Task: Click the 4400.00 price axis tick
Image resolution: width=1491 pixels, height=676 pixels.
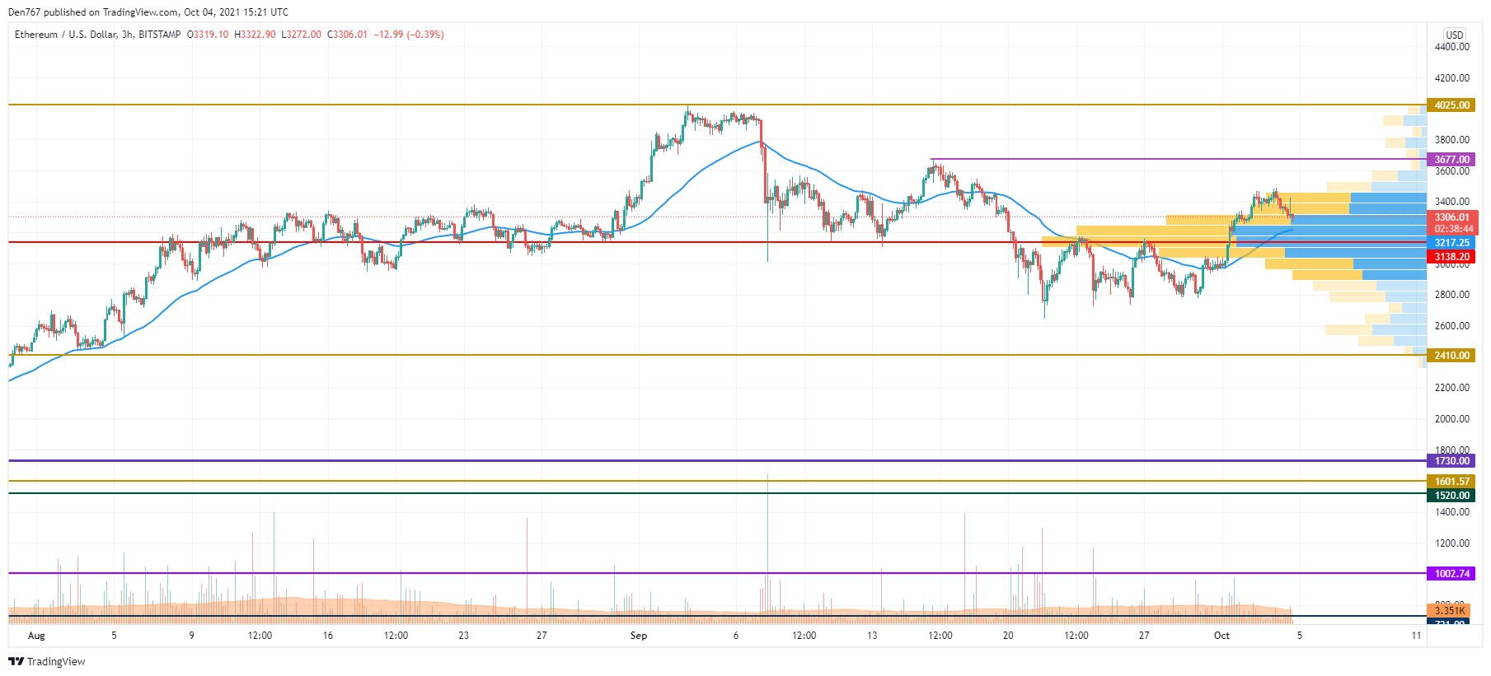Action: coord(1451,47)
